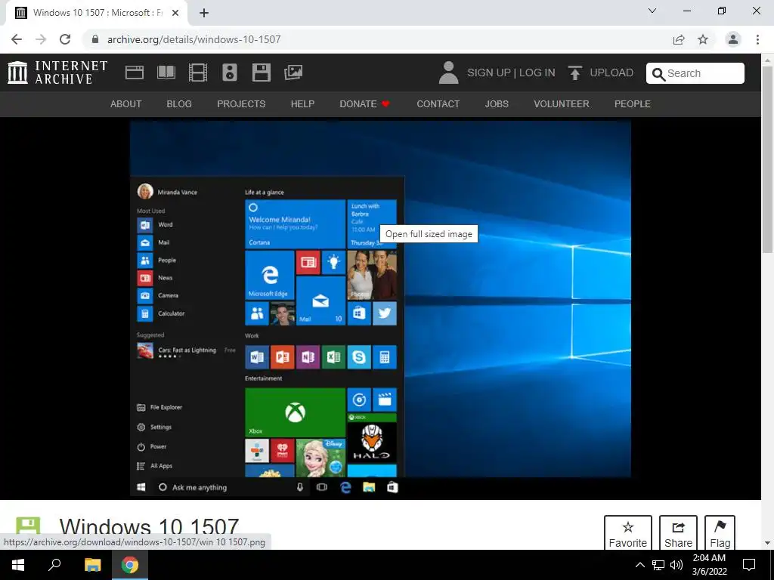The image size is (774, 580).
Task: Open the Video film strip icon
Action: pos(198,72)
